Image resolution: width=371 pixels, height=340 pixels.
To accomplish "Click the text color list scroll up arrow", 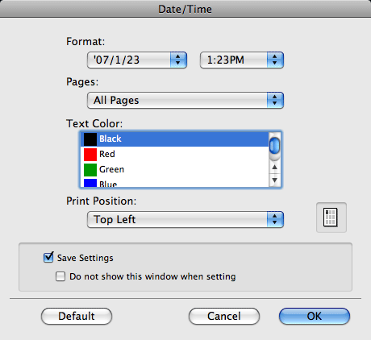I will click(x=274, y=168).
